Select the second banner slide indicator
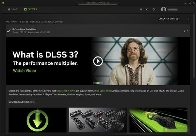Image resolution: width=196 pixels, height=136 pixels. (x=98, y=83)
